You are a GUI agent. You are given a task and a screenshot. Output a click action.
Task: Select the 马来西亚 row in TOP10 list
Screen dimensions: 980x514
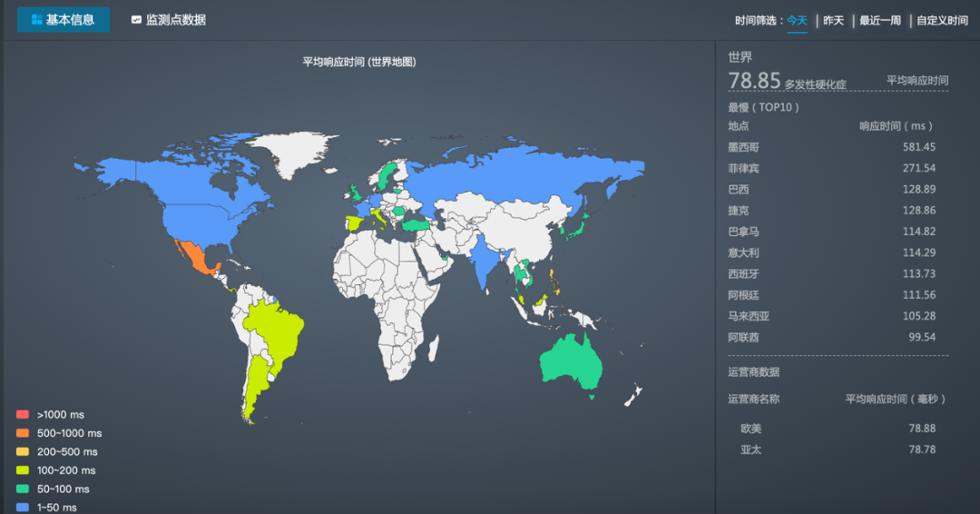(832, 316)
